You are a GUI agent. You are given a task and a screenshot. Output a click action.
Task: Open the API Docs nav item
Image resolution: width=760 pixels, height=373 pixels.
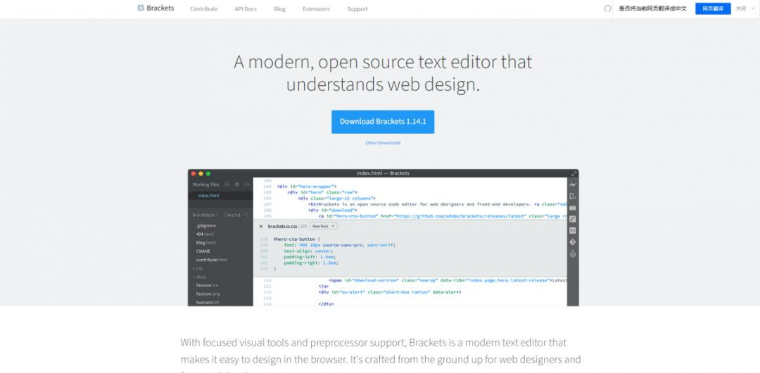[x=246, y=8]
